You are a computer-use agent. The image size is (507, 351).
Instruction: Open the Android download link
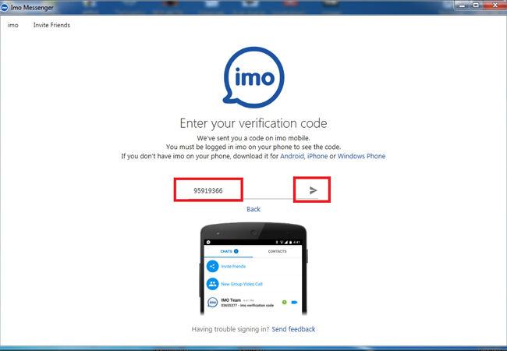pos(292,156)
